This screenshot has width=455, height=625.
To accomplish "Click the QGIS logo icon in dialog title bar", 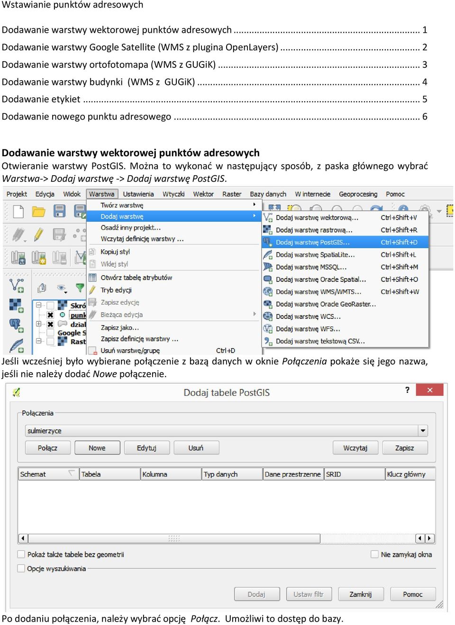I will click(x=17, y=392).
